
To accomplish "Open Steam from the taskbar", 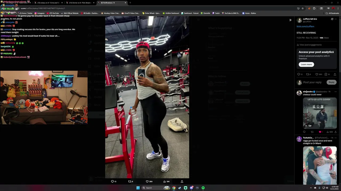I will pyautogui.click(x=180, y=188).
